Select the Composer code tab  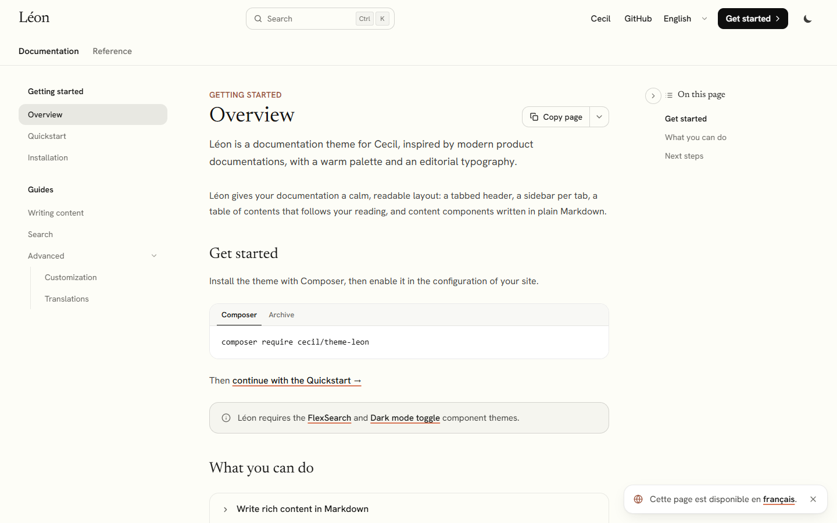(239, 315)
